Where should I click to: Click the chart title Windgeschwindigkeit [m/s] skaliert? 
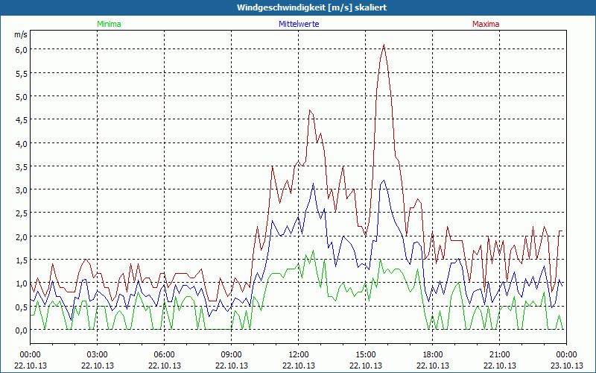coord(311,7)
